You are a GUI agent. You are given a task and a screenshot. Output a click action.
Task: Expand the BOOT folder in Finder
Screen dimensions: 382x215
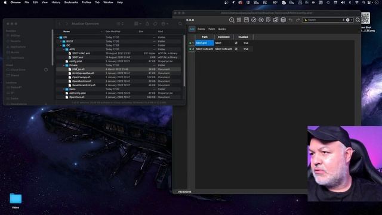tap(61, 41)
